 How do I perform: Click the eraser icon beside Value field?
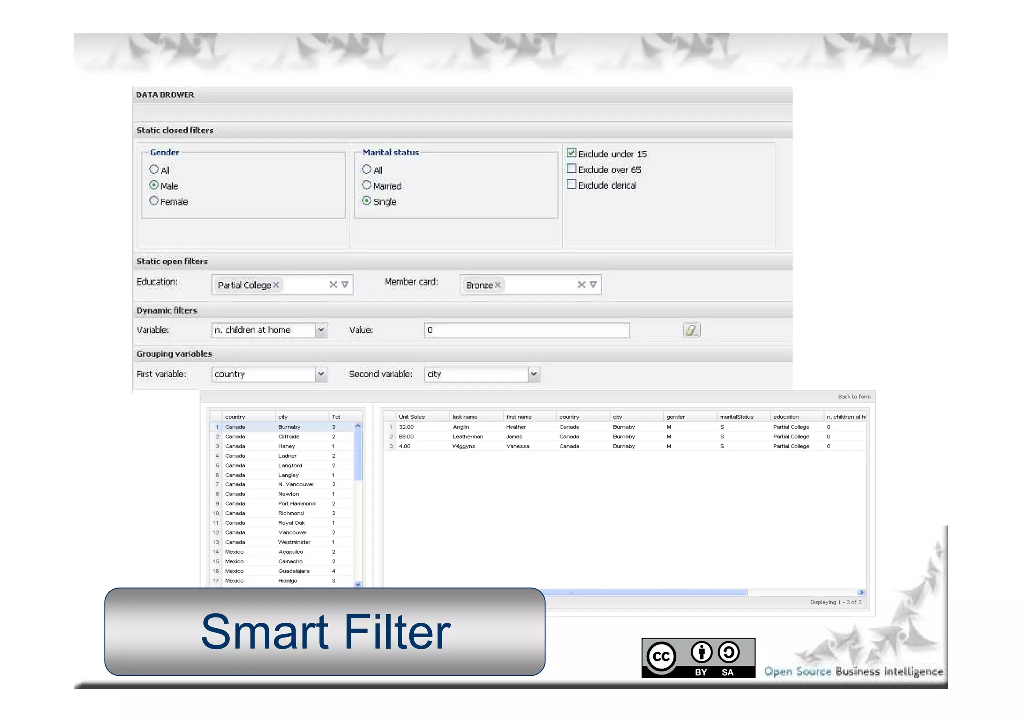(x=691, y=330)
